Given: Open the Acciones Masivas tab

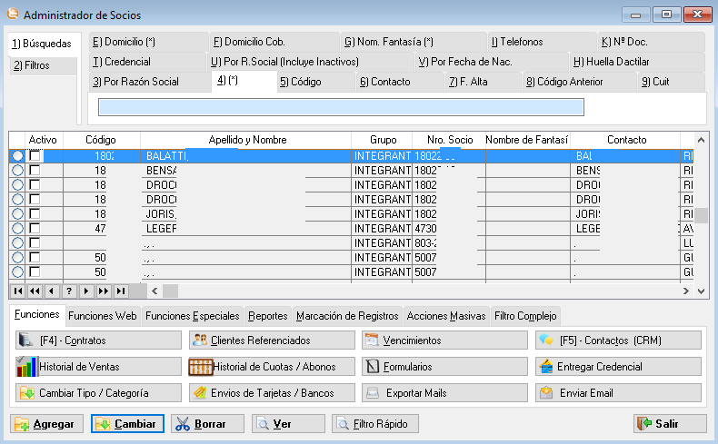Looking at the screenshot, I should 446,316.
